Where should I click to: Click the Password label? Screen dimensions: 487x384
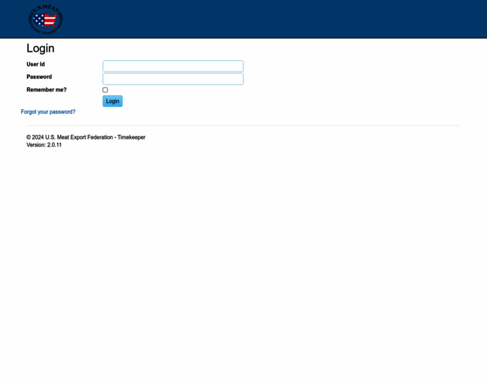click(x=39, y=77)
